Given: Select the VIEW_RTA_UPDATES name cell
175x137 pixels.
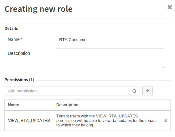Looking at the screenshot, I should 29,121.
